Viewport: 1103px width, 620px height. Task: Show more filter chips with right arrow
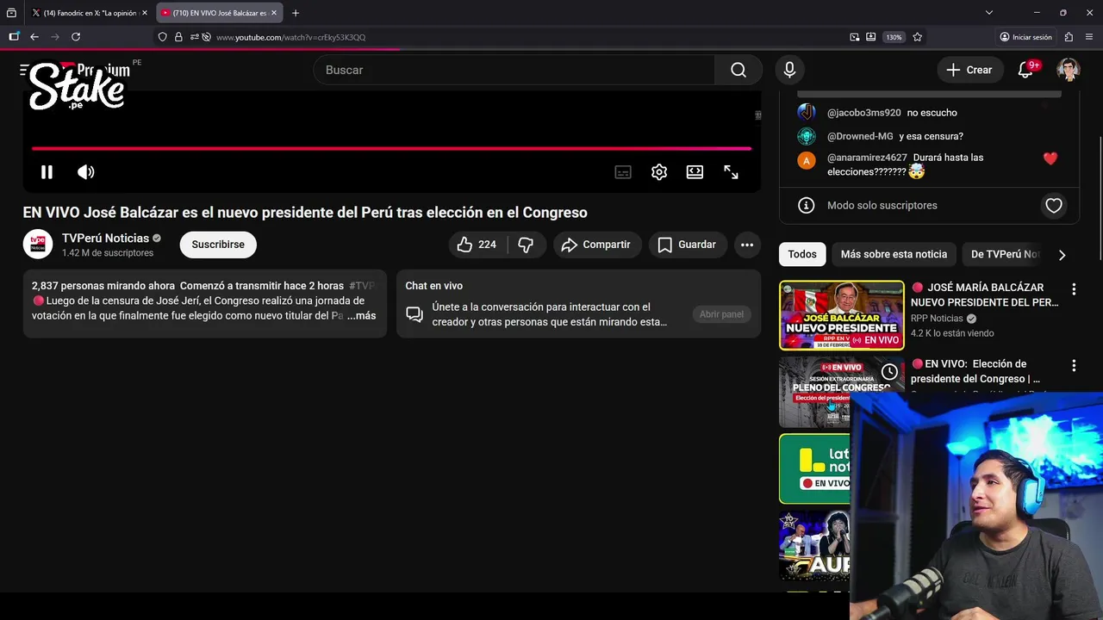1062,255
